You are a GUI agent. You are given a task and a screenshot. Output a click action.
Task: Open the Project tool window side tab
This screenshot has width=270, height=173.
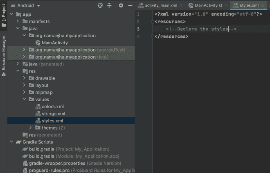tap(4, 15)
